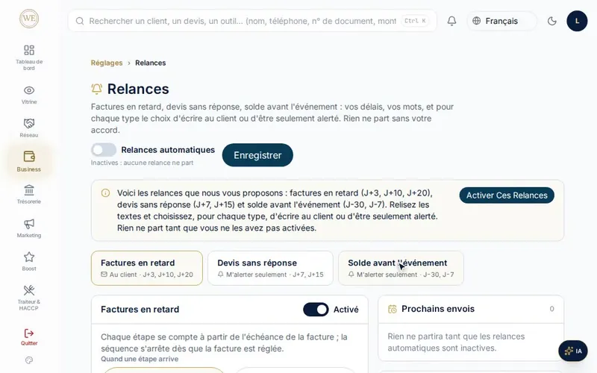The image size is (597, 373).
Task: Select the Business wallet icon
Action: click(x=29, y=157)
